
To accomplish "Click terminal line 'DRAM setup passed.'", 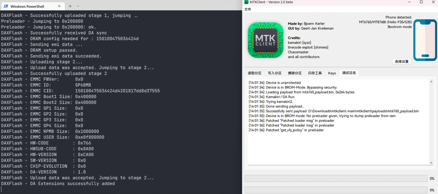I will (x=39, y=51).
